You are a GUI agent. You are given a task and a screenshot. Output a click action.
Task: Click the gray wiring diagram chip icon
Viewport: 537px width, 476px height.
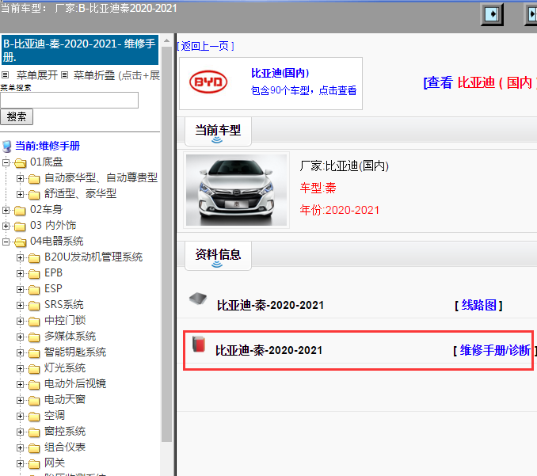(x=198, y=299)
